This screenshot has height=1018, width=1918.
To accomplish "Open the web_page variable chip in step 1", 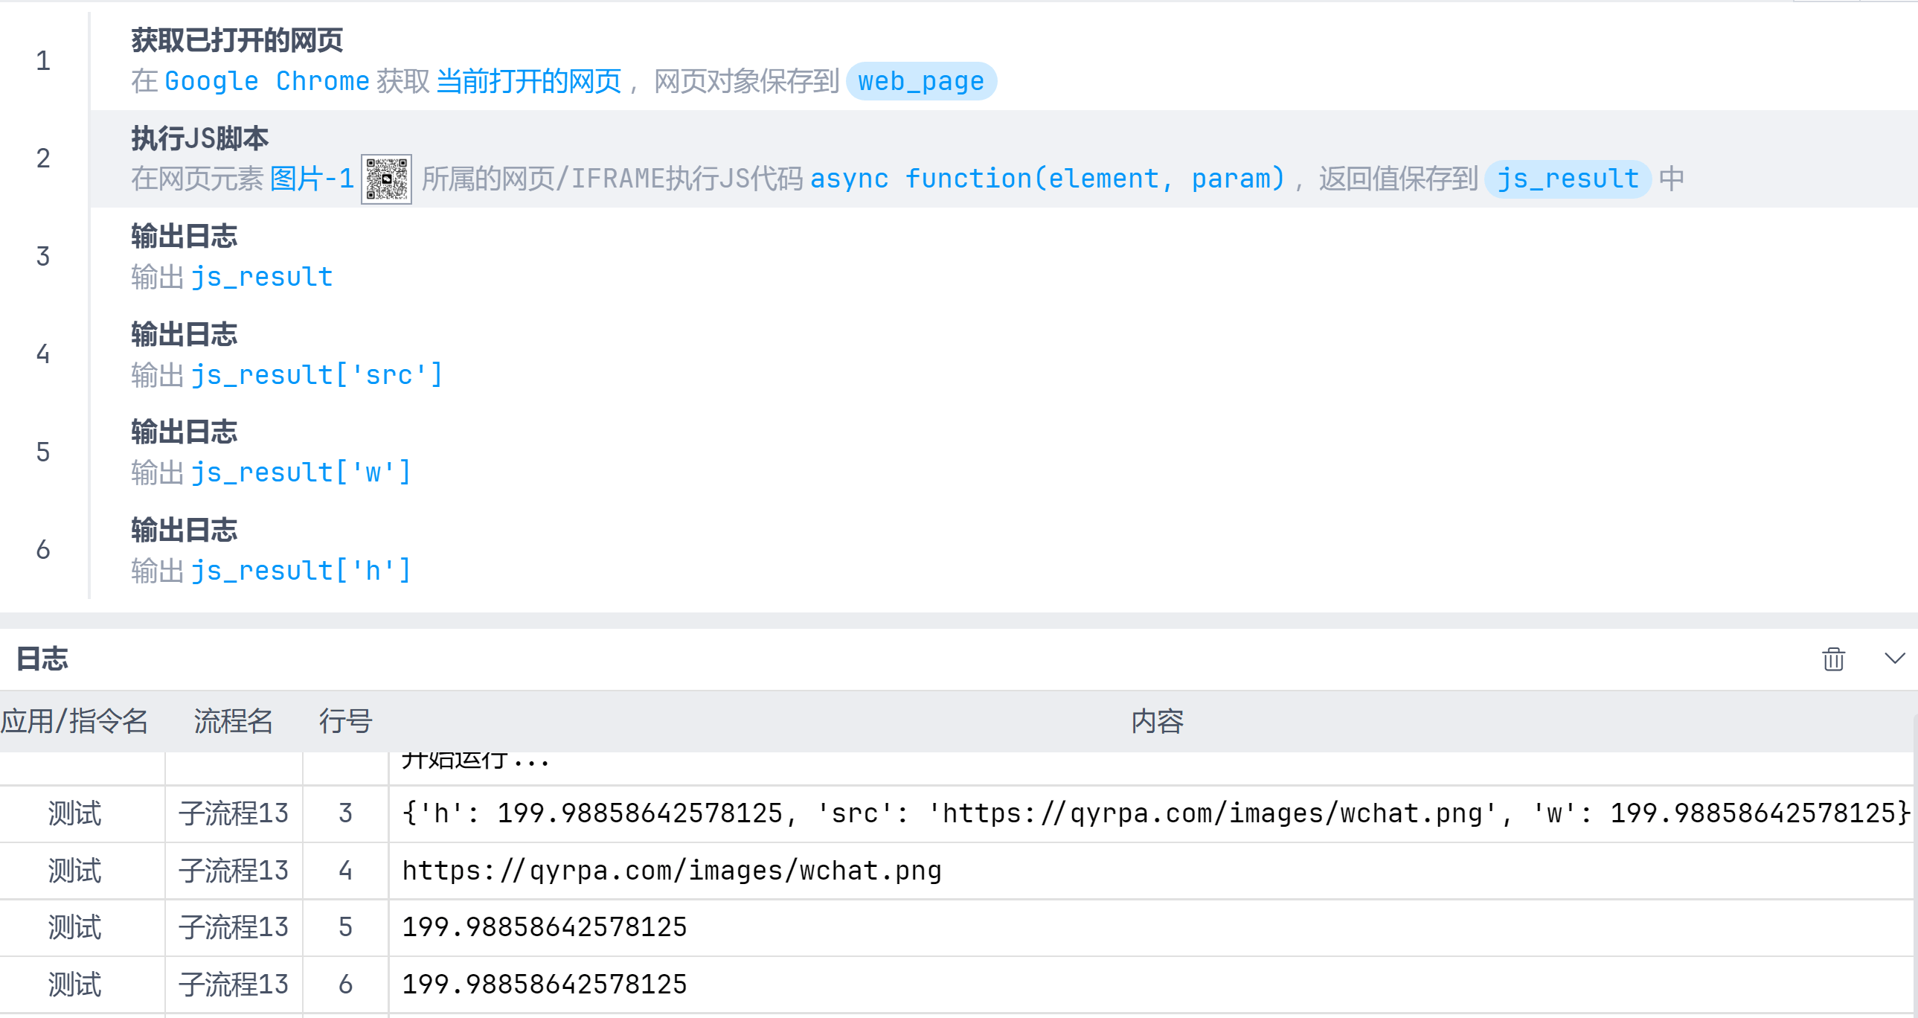I will click(x=921, y=80).
